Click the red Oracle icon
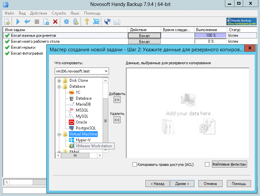The width and height of the screenshot is (260, 196). point(72,122)
